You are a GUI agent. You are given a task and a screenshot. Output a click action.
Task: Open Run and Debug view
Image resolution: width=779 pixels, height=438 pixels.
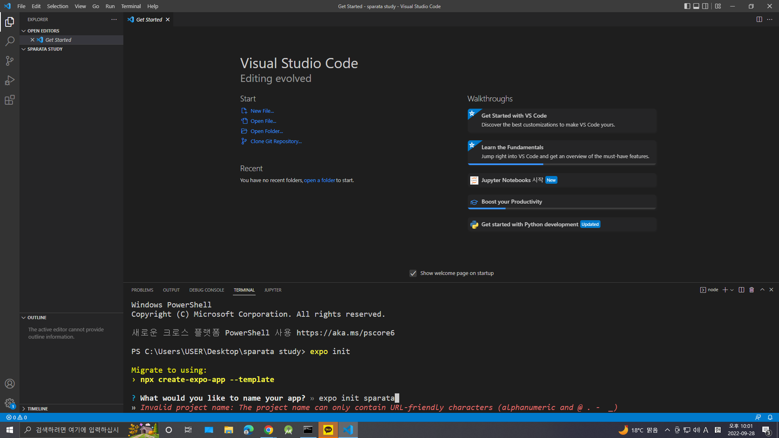pos(10,80)
